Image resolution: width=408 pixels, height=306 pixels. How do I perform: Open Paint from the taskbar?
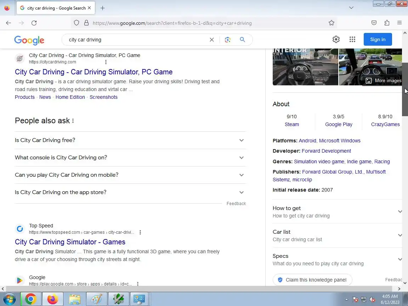point(97,299)
